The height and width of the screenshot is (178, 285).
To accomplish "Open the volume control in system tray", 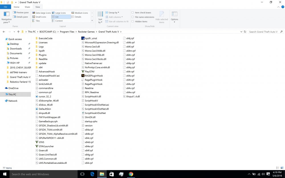I will click(263, 174).
